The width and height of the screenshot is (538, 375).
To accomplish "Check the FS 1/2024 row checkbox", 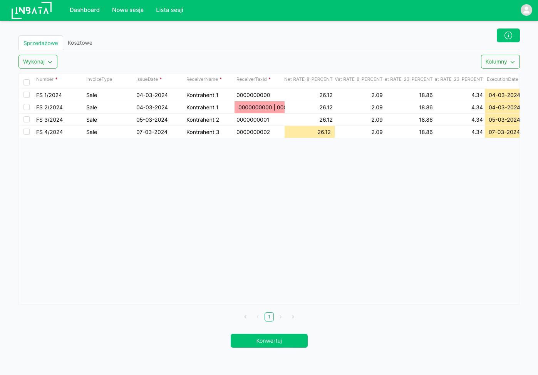I will click(x=27, y=95).
